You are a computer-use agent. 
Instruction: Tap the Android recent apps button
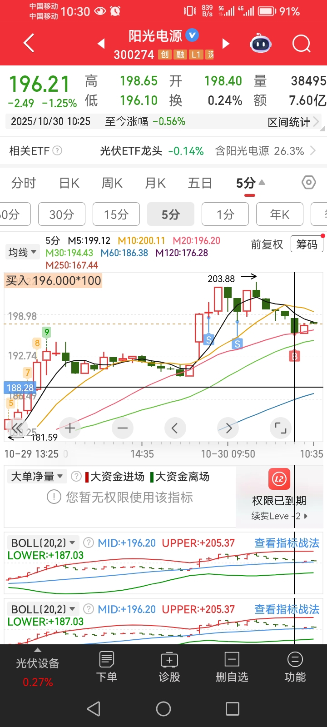[x=233, y=709]
